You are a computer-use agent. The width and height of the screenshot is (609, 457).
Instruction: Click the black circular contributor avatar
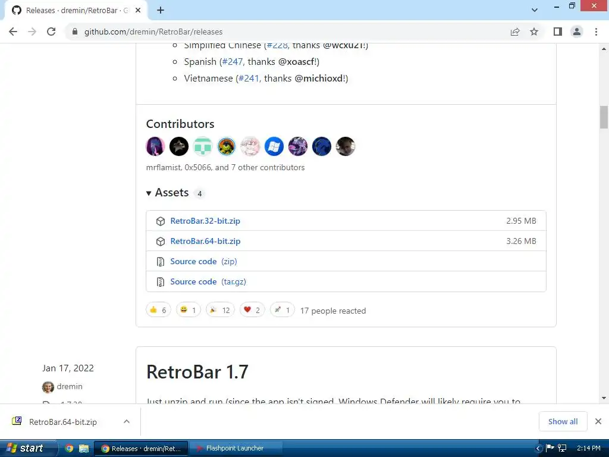coord(179,146)
